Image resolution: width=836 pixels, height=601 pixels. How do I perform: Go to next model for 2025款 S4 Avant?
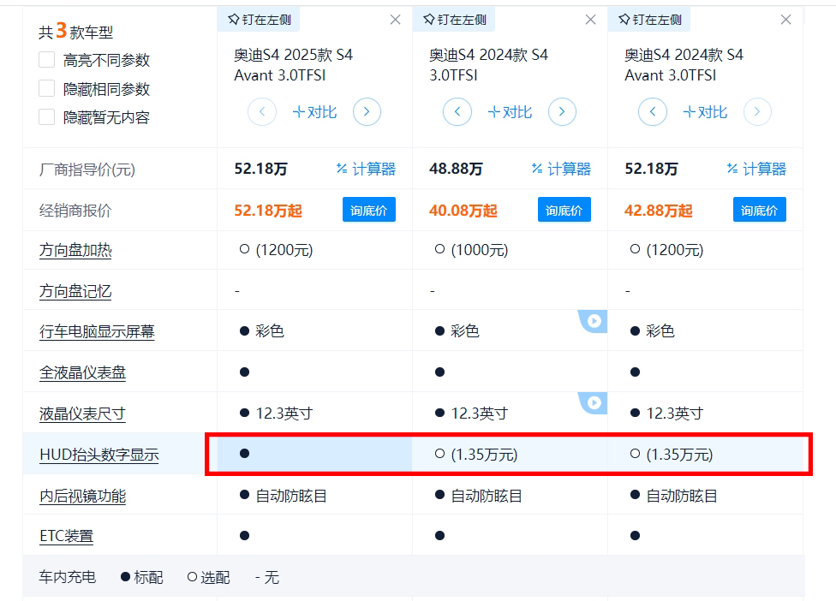pos(367,112)
